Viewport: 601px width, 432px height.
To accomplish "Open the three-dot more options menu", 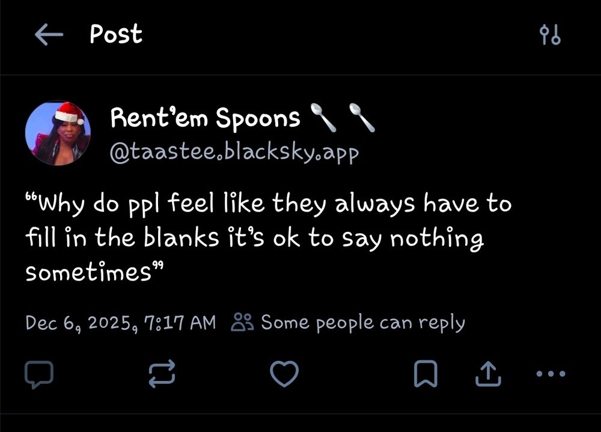I will (550, 374).
